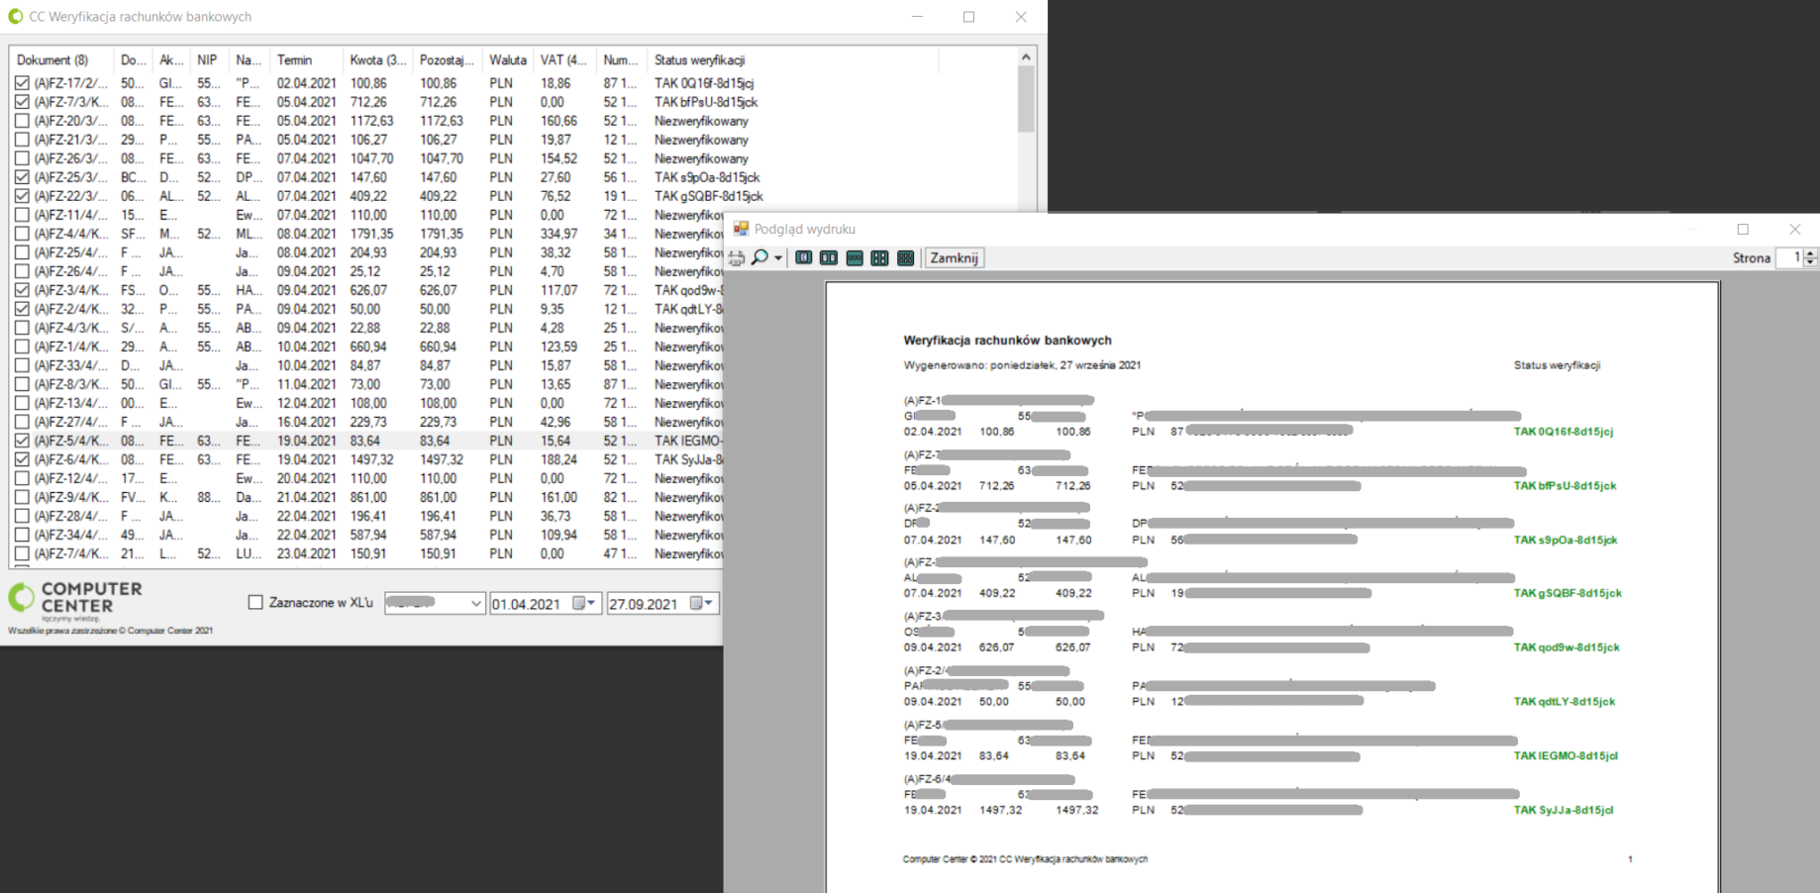1820x893 pixels.
Task: Click the status TAK 0Q16f-8d15jcj in the list
Action: pyautogui.click(x=703, y=83)
